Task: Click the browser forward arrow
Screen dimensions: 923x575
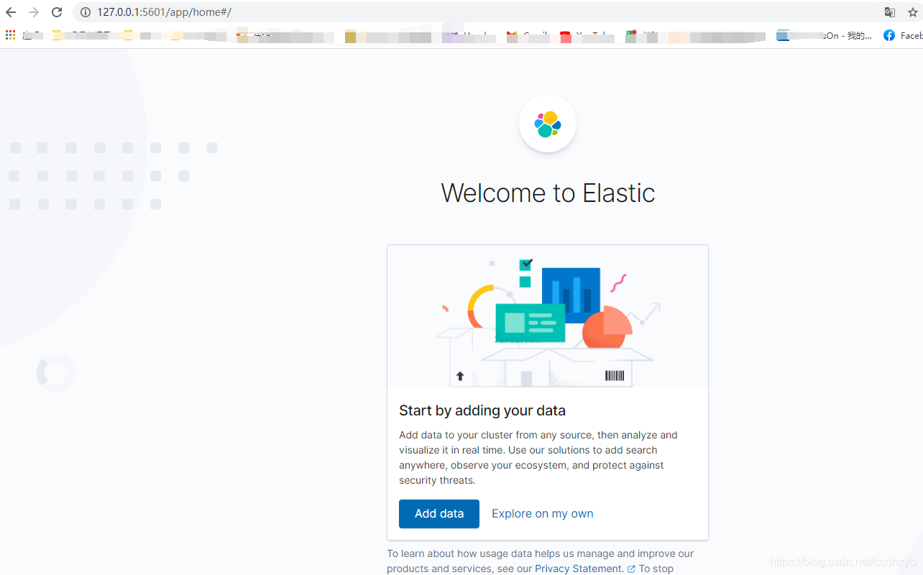Action: click(34, 12)
